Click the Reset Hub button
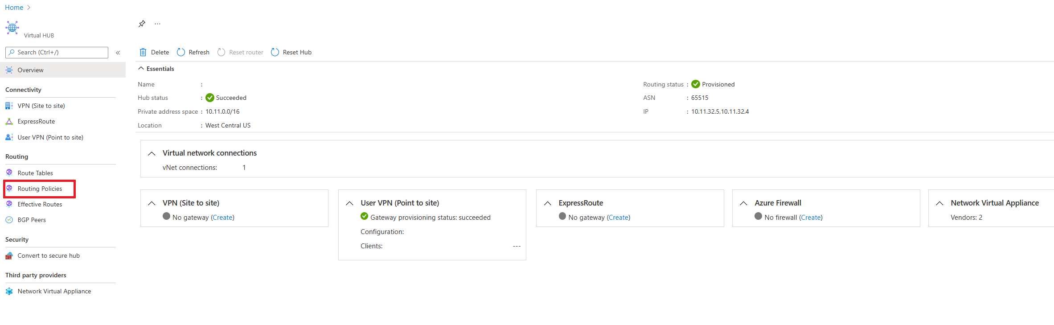 tap(291, 52)
